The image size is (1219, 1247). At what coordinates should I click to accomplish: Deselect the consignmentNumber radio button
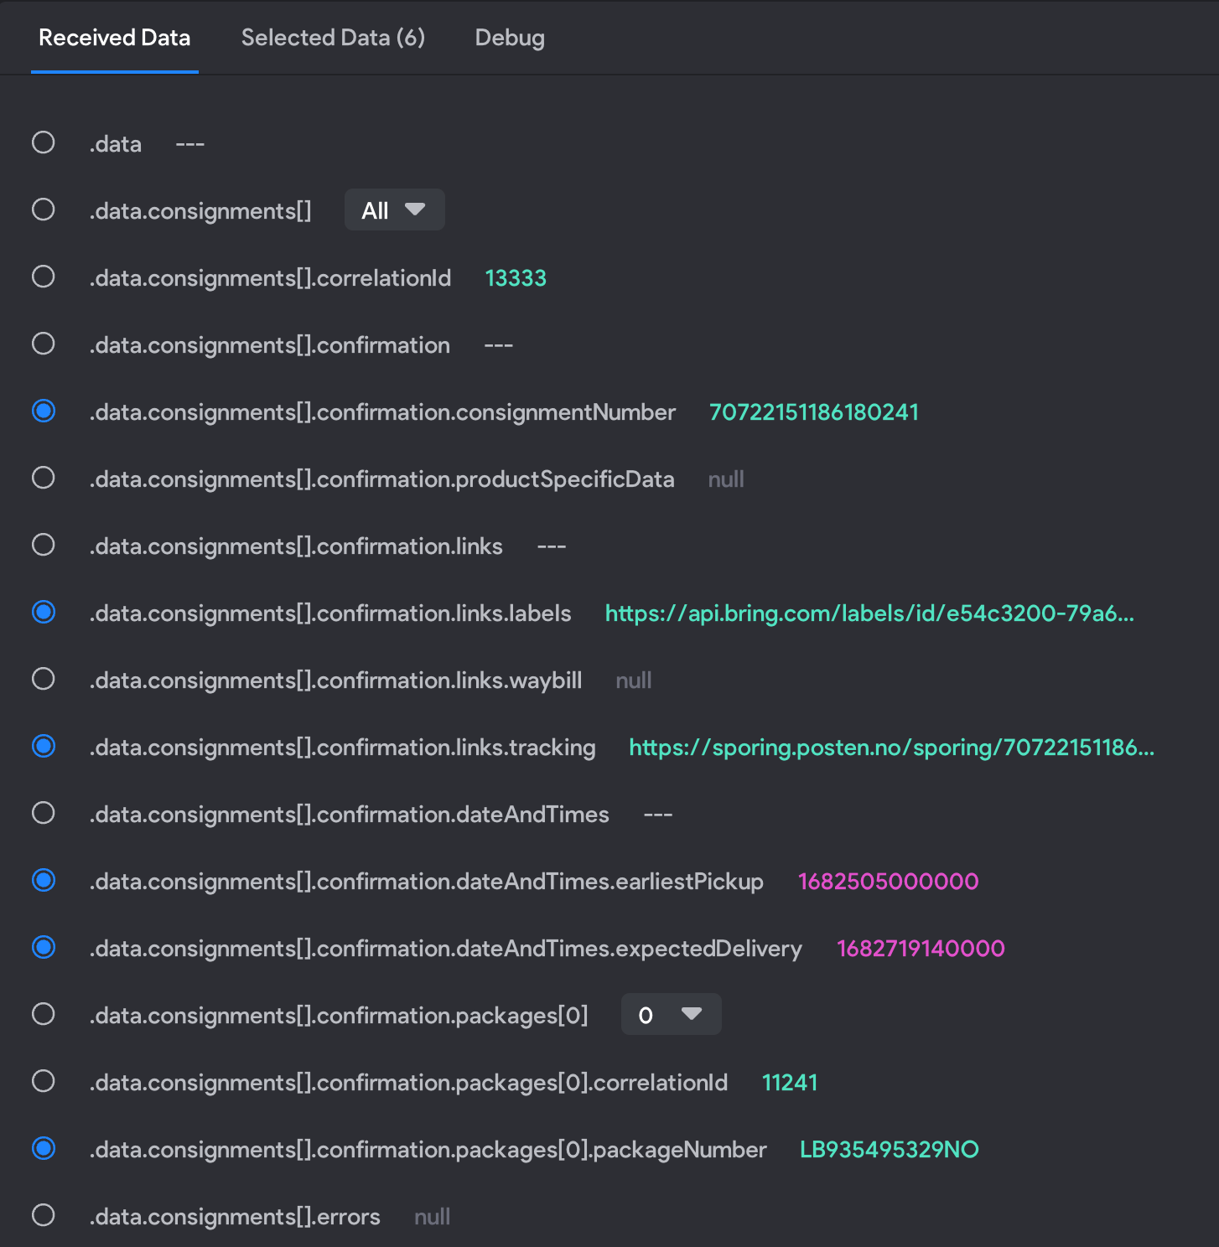tap(44, 411)
